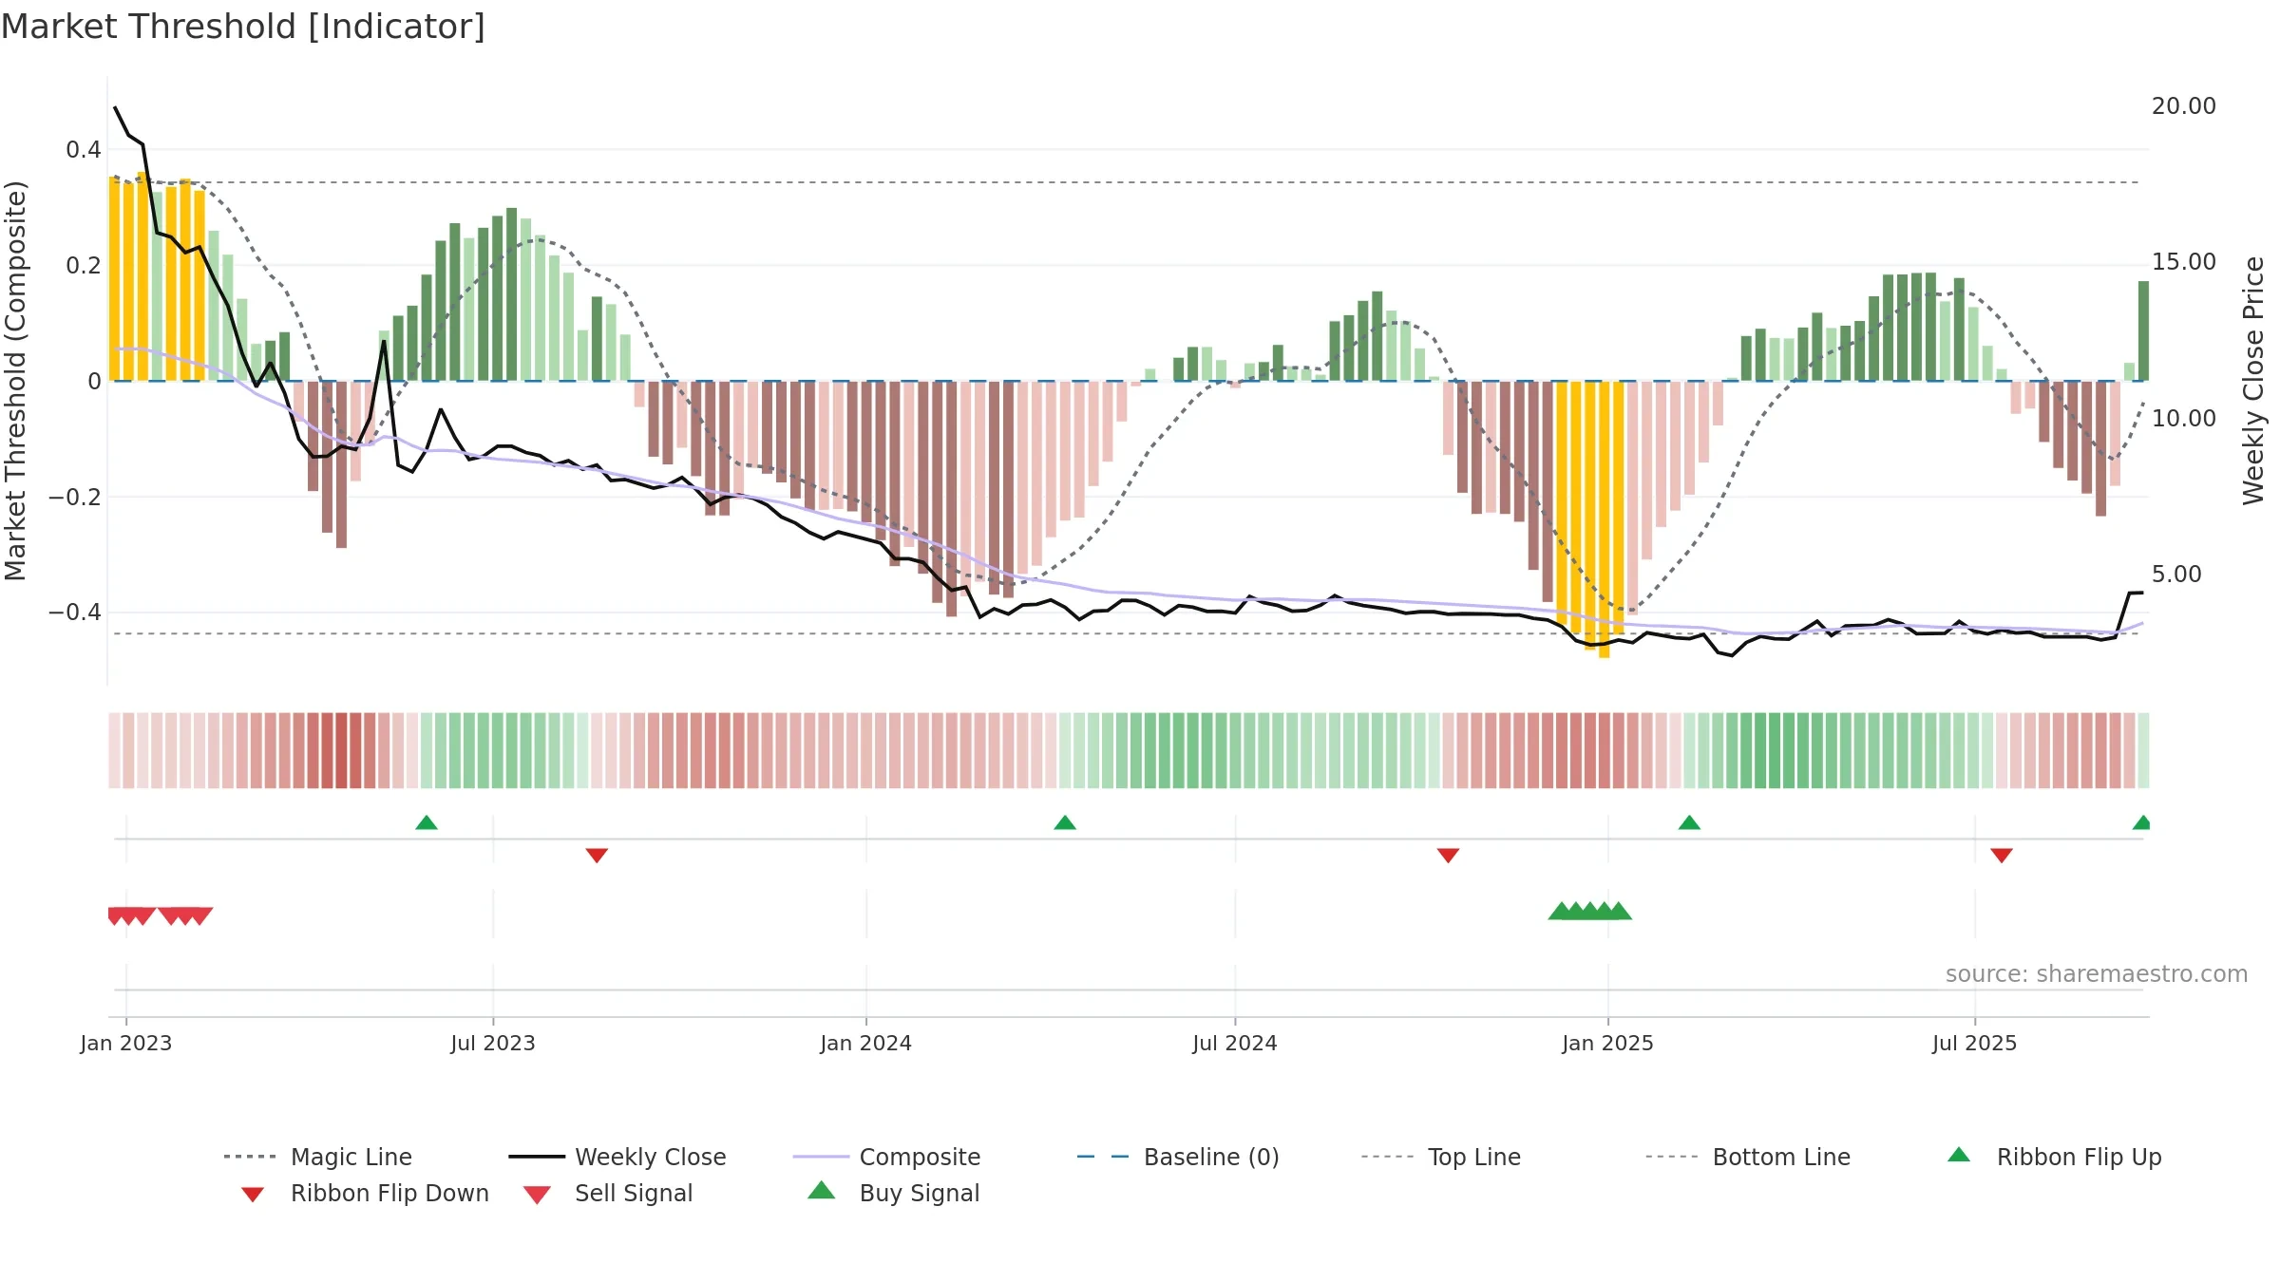Click the Weekly Close Price axis title
Image resolution: width=2280 pixels, height=1282 pixels.
pyautogui.click(x=2253, y=381)
